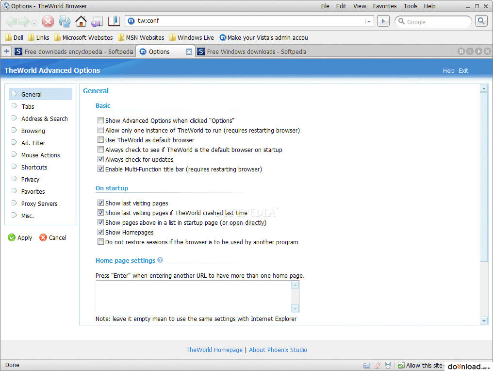Image resolution: width=493 pixels, height=371 pixels.
Task: Open the Favorites menu
Action: [384, 6]
